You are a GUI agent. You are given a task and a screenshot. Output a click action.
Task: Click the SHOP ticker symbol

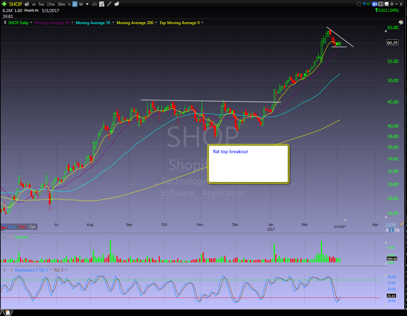pos(15,4)
